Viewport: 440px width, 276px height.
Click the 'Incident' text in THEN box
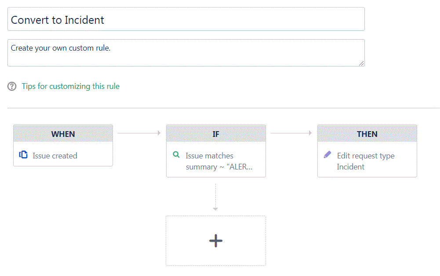[350, 167]
